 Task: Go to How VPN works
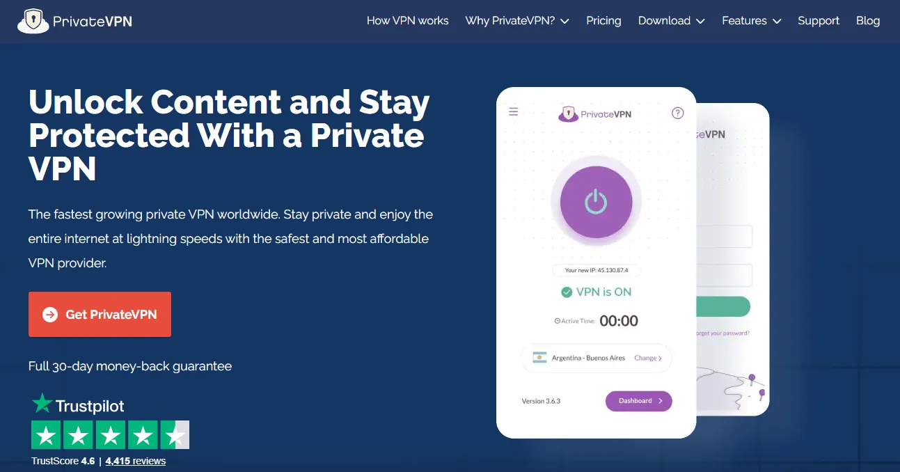[407, 21]
